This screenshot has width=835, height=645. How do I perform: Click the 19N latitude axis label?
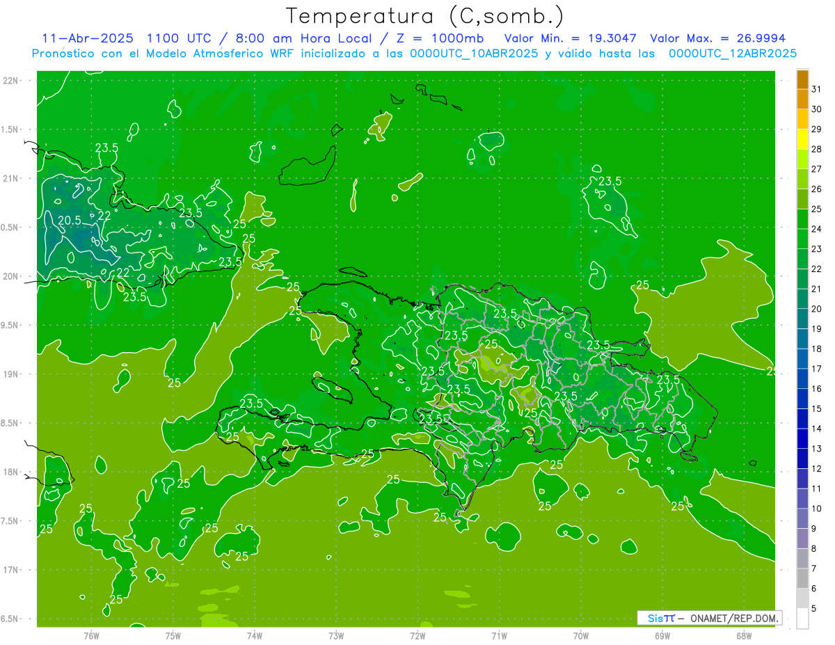pyautogui.click(x=11, y=374)
